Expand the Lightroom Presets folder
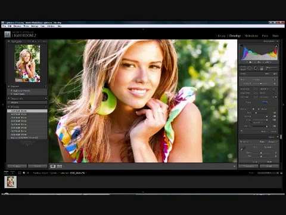 click(x=11, y=91)
